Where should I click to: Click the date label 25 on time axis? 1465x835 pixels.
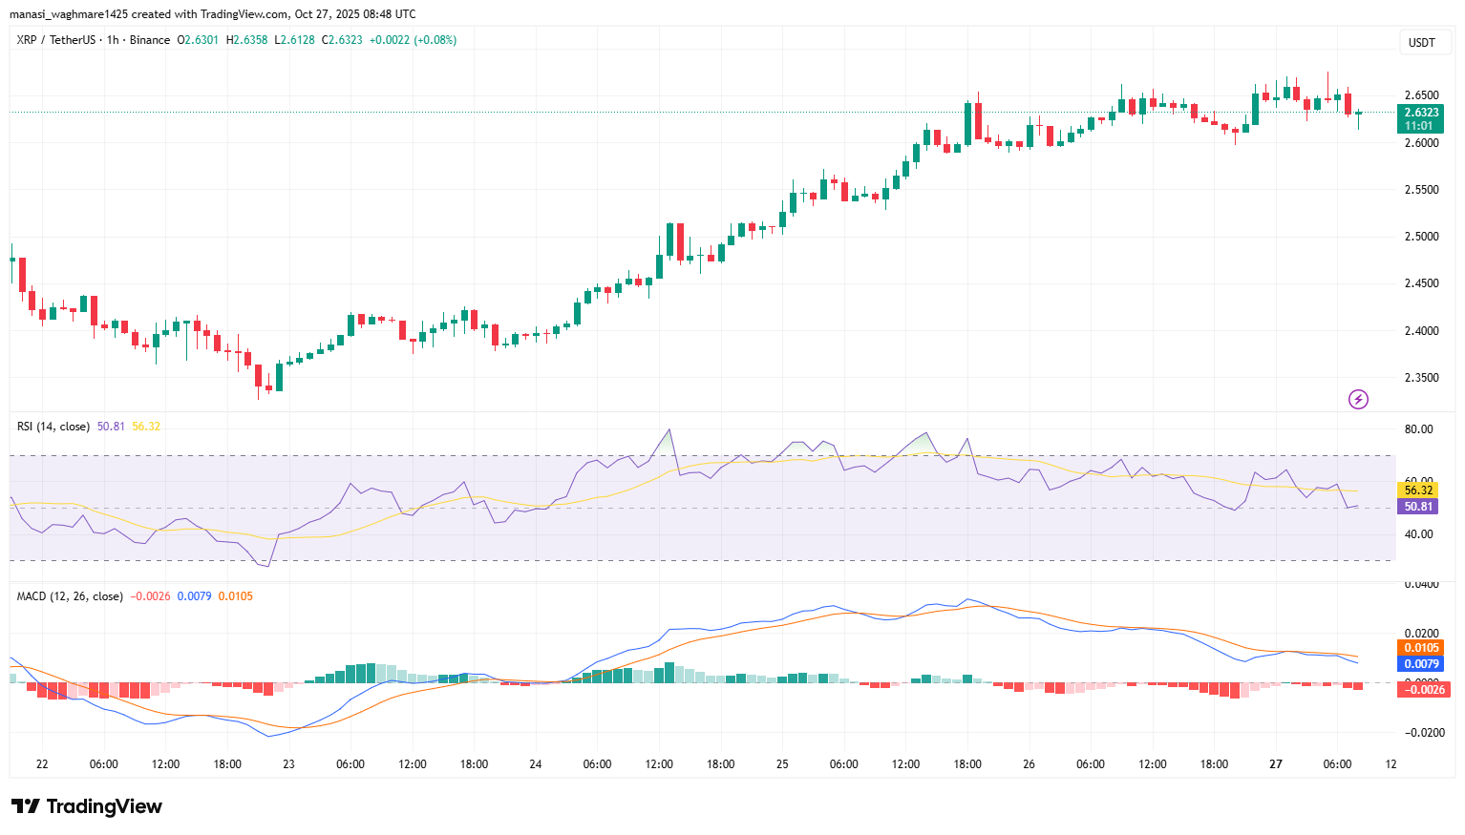(x=782, y=764)
